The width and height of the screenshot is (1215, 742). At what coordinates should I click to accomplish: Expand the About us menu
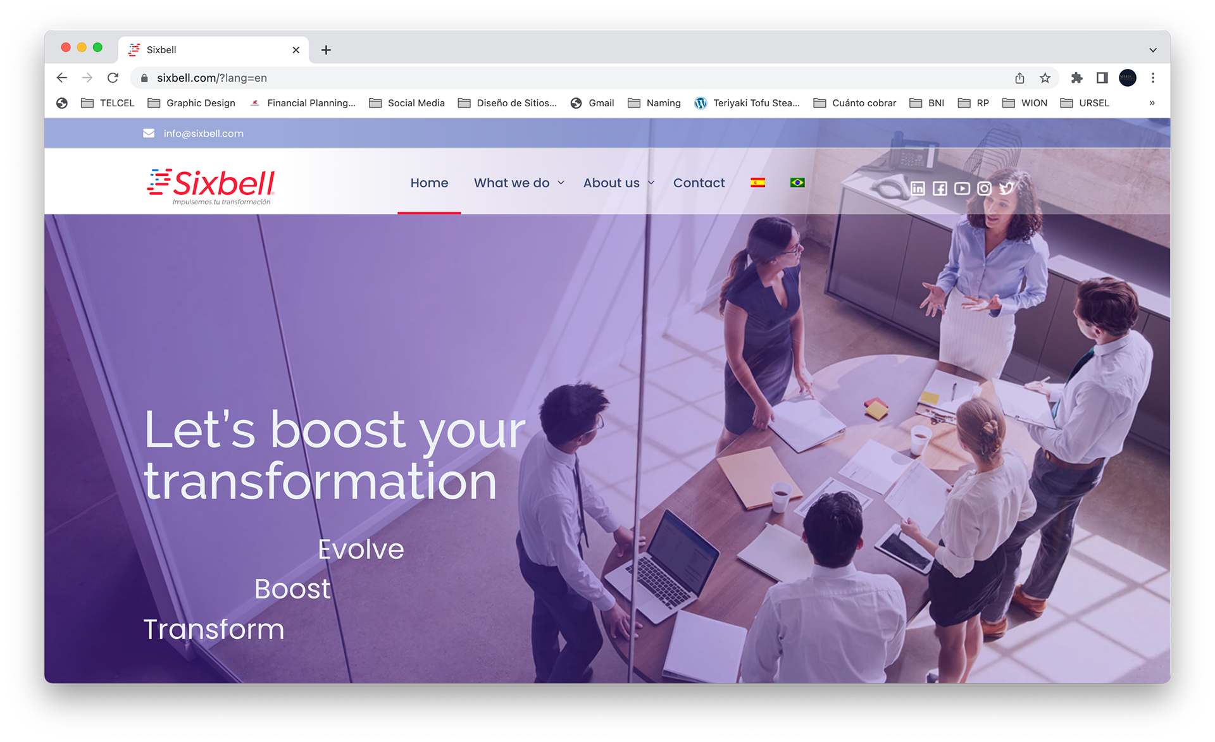tap(618, 183)
